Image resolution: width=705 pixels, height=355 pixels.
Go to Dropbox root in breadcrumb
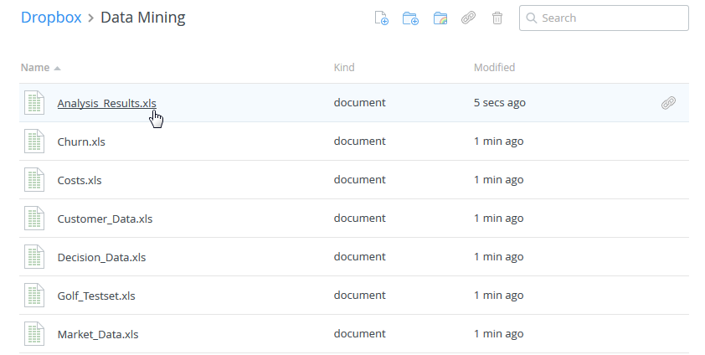(x=51, y=18)
